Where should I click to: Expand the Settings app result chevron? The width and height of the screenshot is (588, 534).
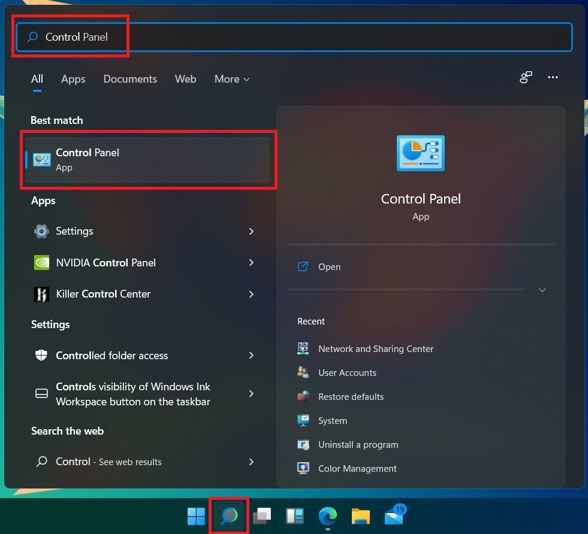tap(251, 232)
